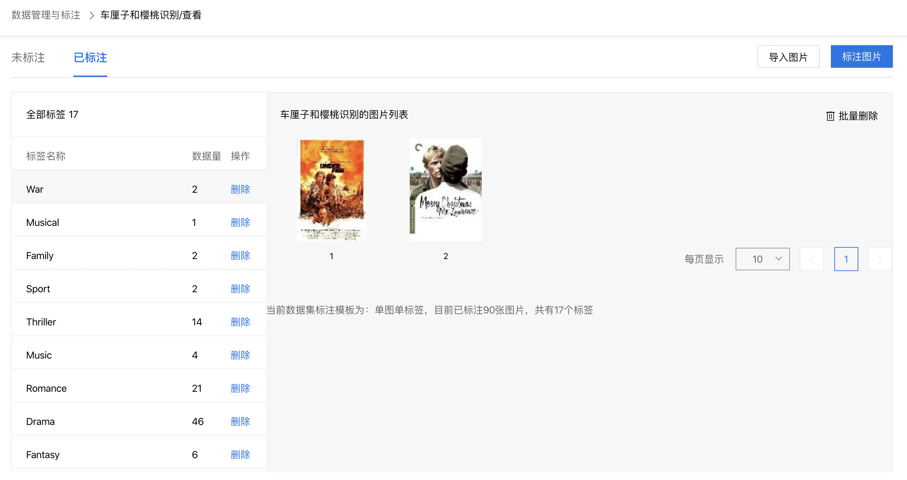This screenshot has height=480, width=907.
Task: Click the 导入图片 button
Action: tap(788, 56)
